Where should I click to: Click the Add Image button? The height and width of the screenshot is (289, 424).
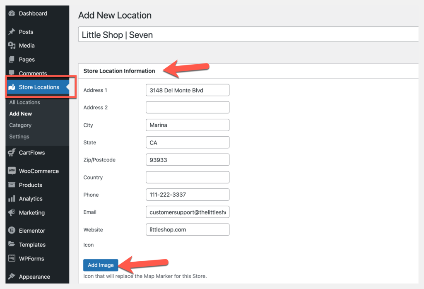(x=100, y=265)
